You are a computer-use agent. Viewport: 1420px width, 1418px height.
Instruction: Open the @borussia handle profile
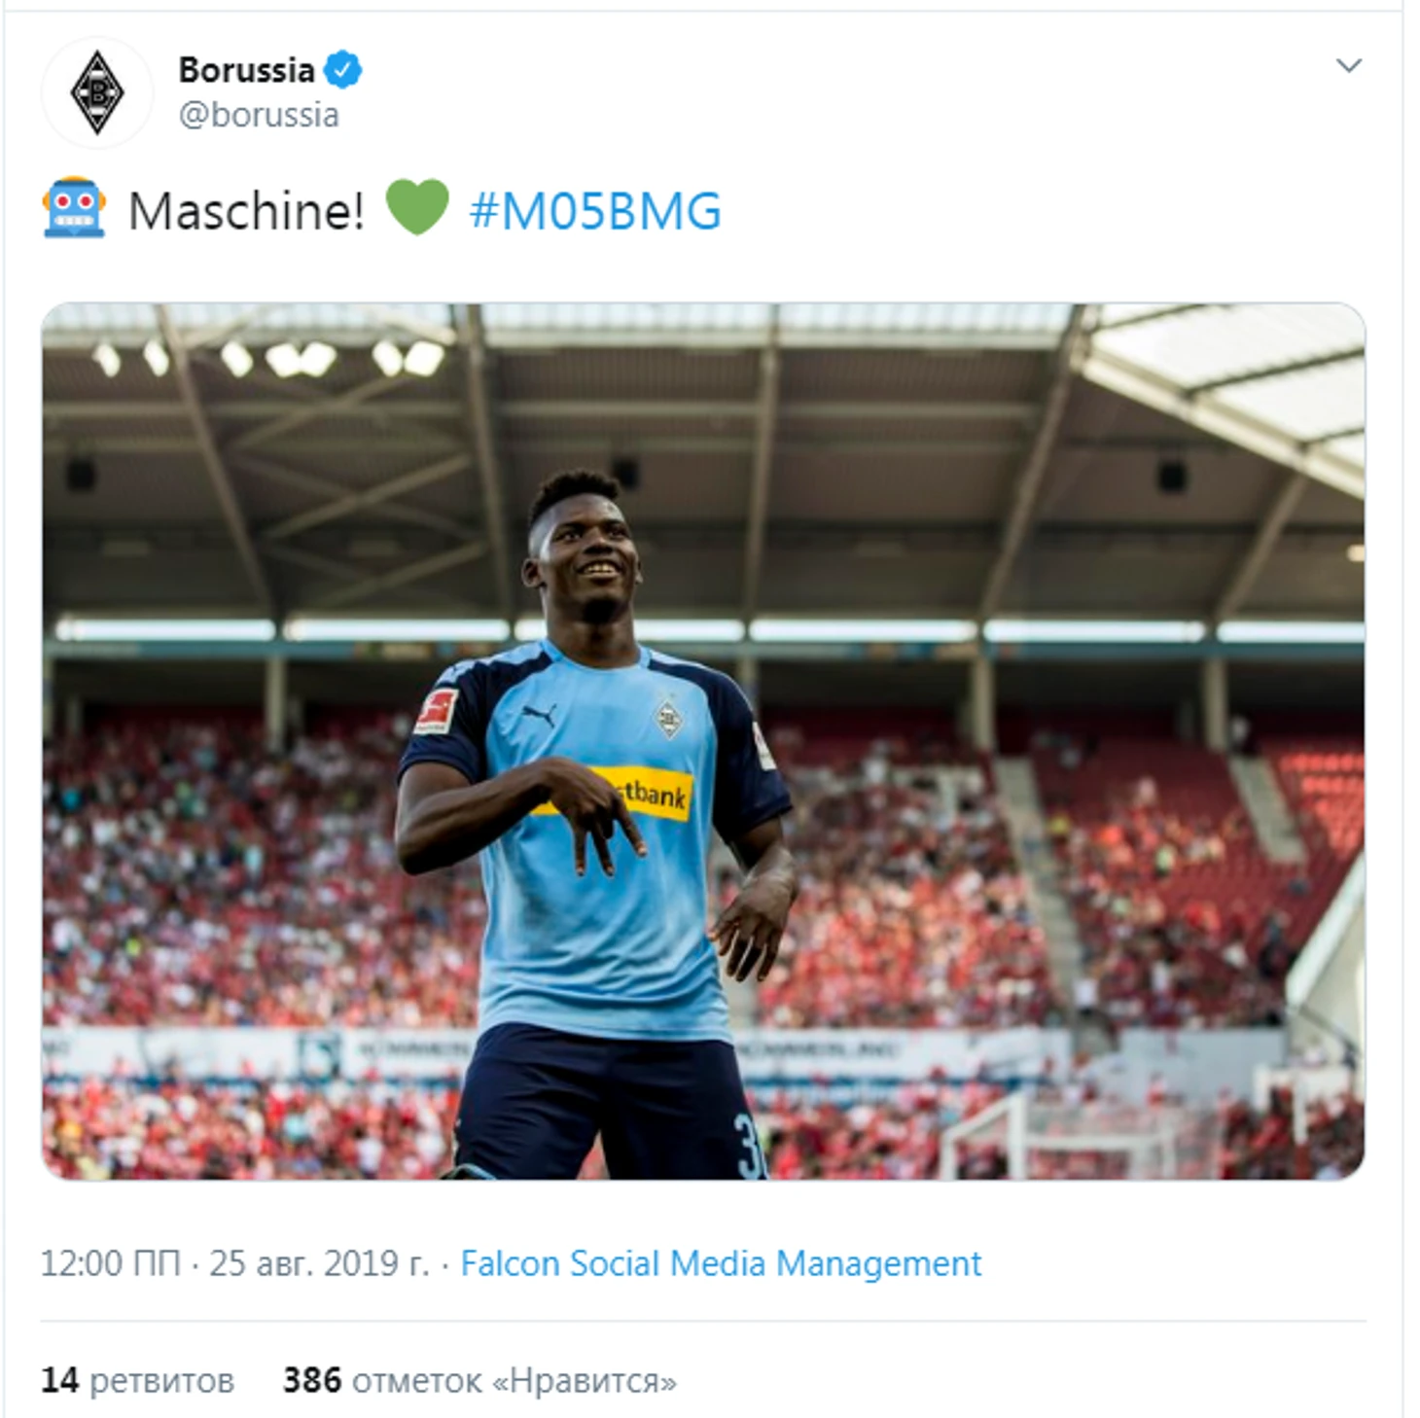tap(259, 115)
